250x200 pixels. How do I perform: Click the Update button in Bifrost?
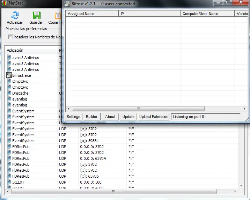128,117
